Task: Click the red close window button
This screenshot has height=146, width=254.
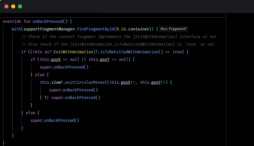Action: [6, 6]
